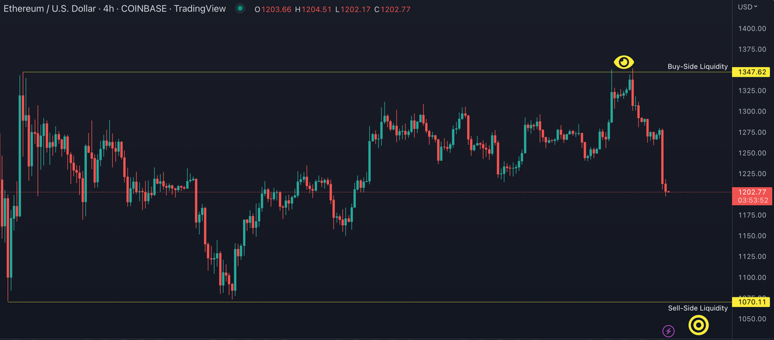Click the green market status dot
The height and width of the screenshot is (340, 774).
pyautogui.click(x=240, y=9)
